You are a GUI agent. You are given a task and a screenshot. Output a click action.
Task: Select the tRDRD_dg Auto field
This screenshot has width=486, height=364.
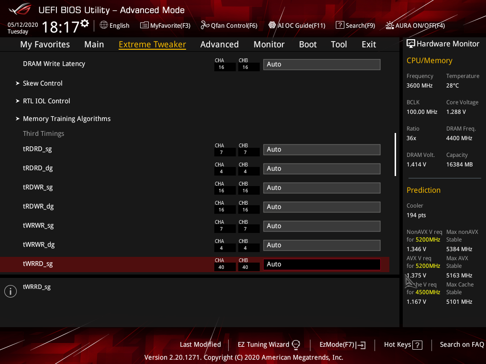point(322,169)
